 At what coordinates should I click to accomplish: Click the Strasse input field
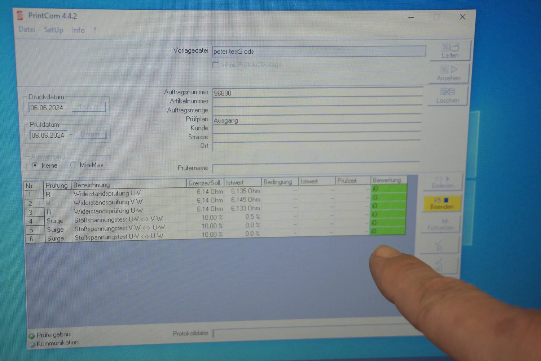point(317,137)
